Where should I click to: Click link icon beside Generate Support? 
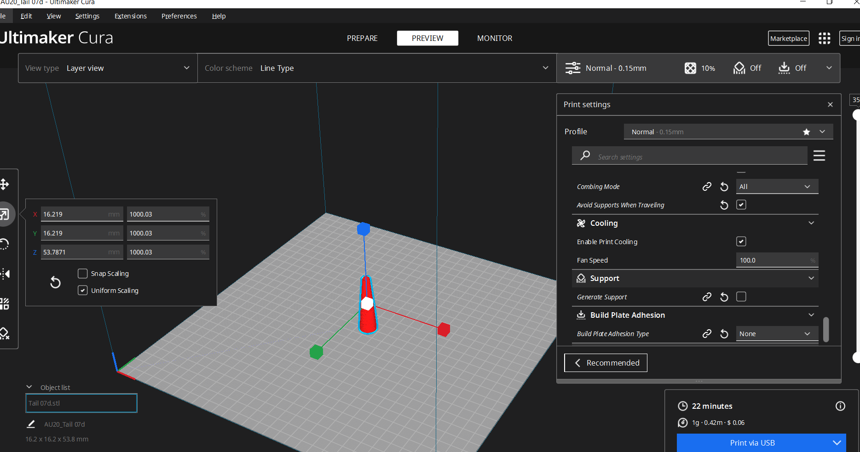pyautogui.click(x=707, y=297)
